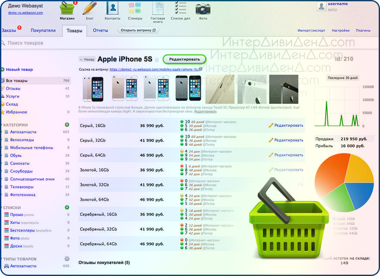This screenshot has height=276, width=380.
Task: Click the green Редактировать product button
Action: 184,60
